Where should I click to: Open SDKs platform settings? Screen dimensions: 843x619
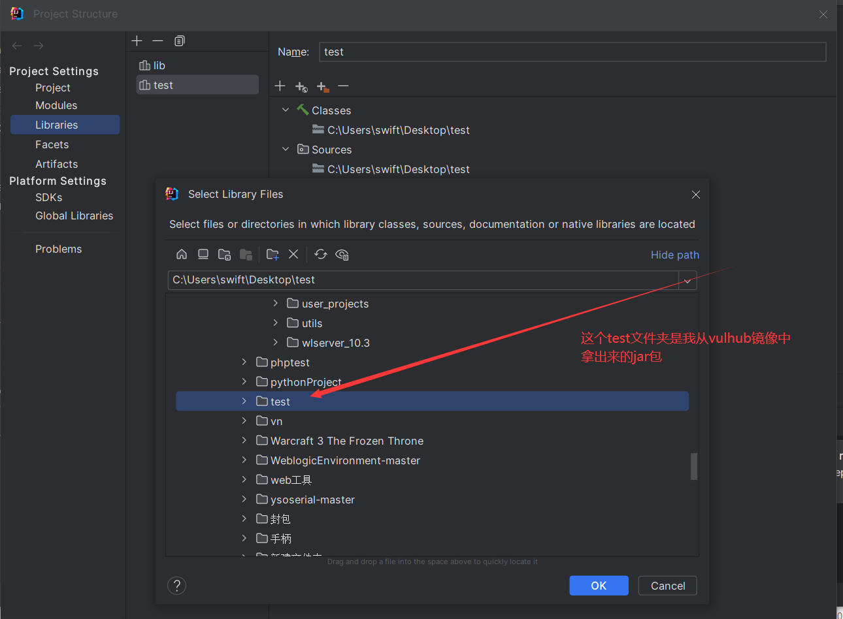coord(48,197)
